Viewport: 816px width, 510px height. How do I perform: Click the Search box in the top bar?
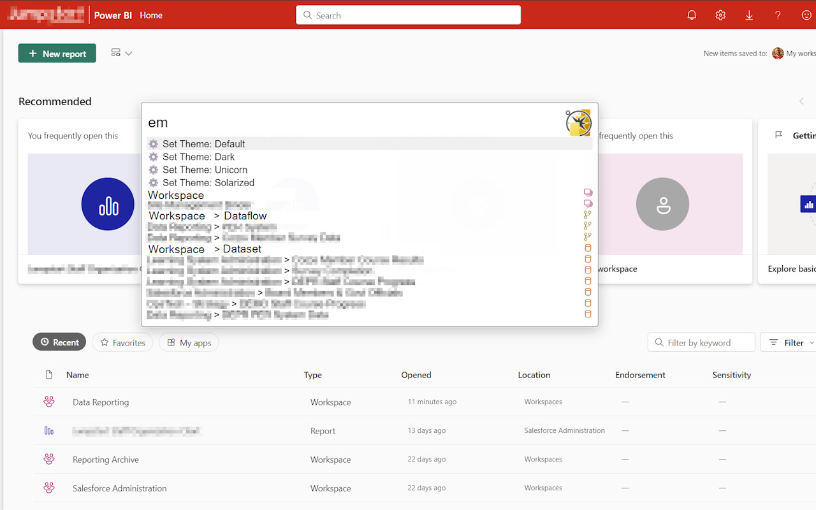(x=408, y=15)
